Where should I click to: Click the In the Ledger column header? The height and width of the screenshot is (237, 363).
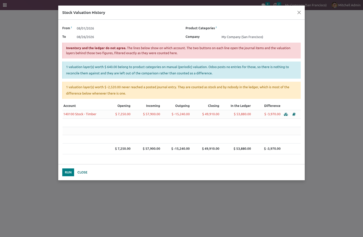[x=241, y=106]
